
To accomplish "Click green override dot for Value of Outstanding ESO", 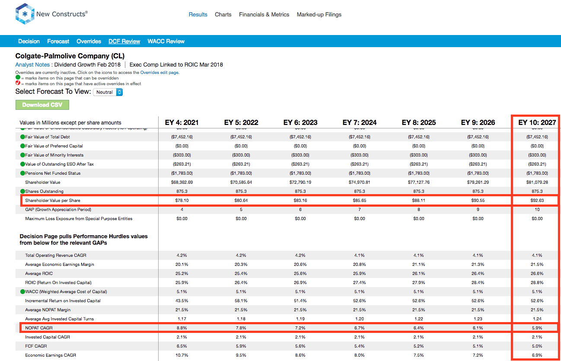I will tap(22, 164).
